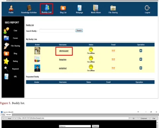The width and height of the screenshot is (159, 128).
Task: Open the Blog List icon
Action: (x=63, y=8)
